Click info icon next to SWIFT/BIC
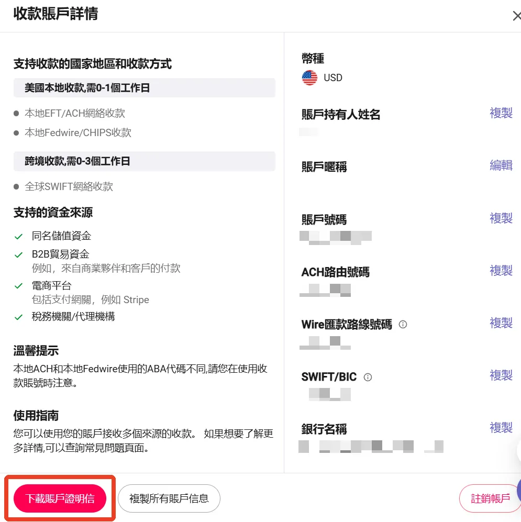 (x=368, y=377)
